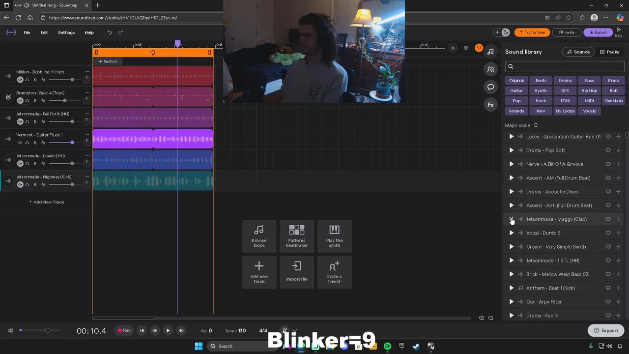Click the Browse loops tile
The height and width of the screenshot is (354, 629).
(x=259, y=236)
